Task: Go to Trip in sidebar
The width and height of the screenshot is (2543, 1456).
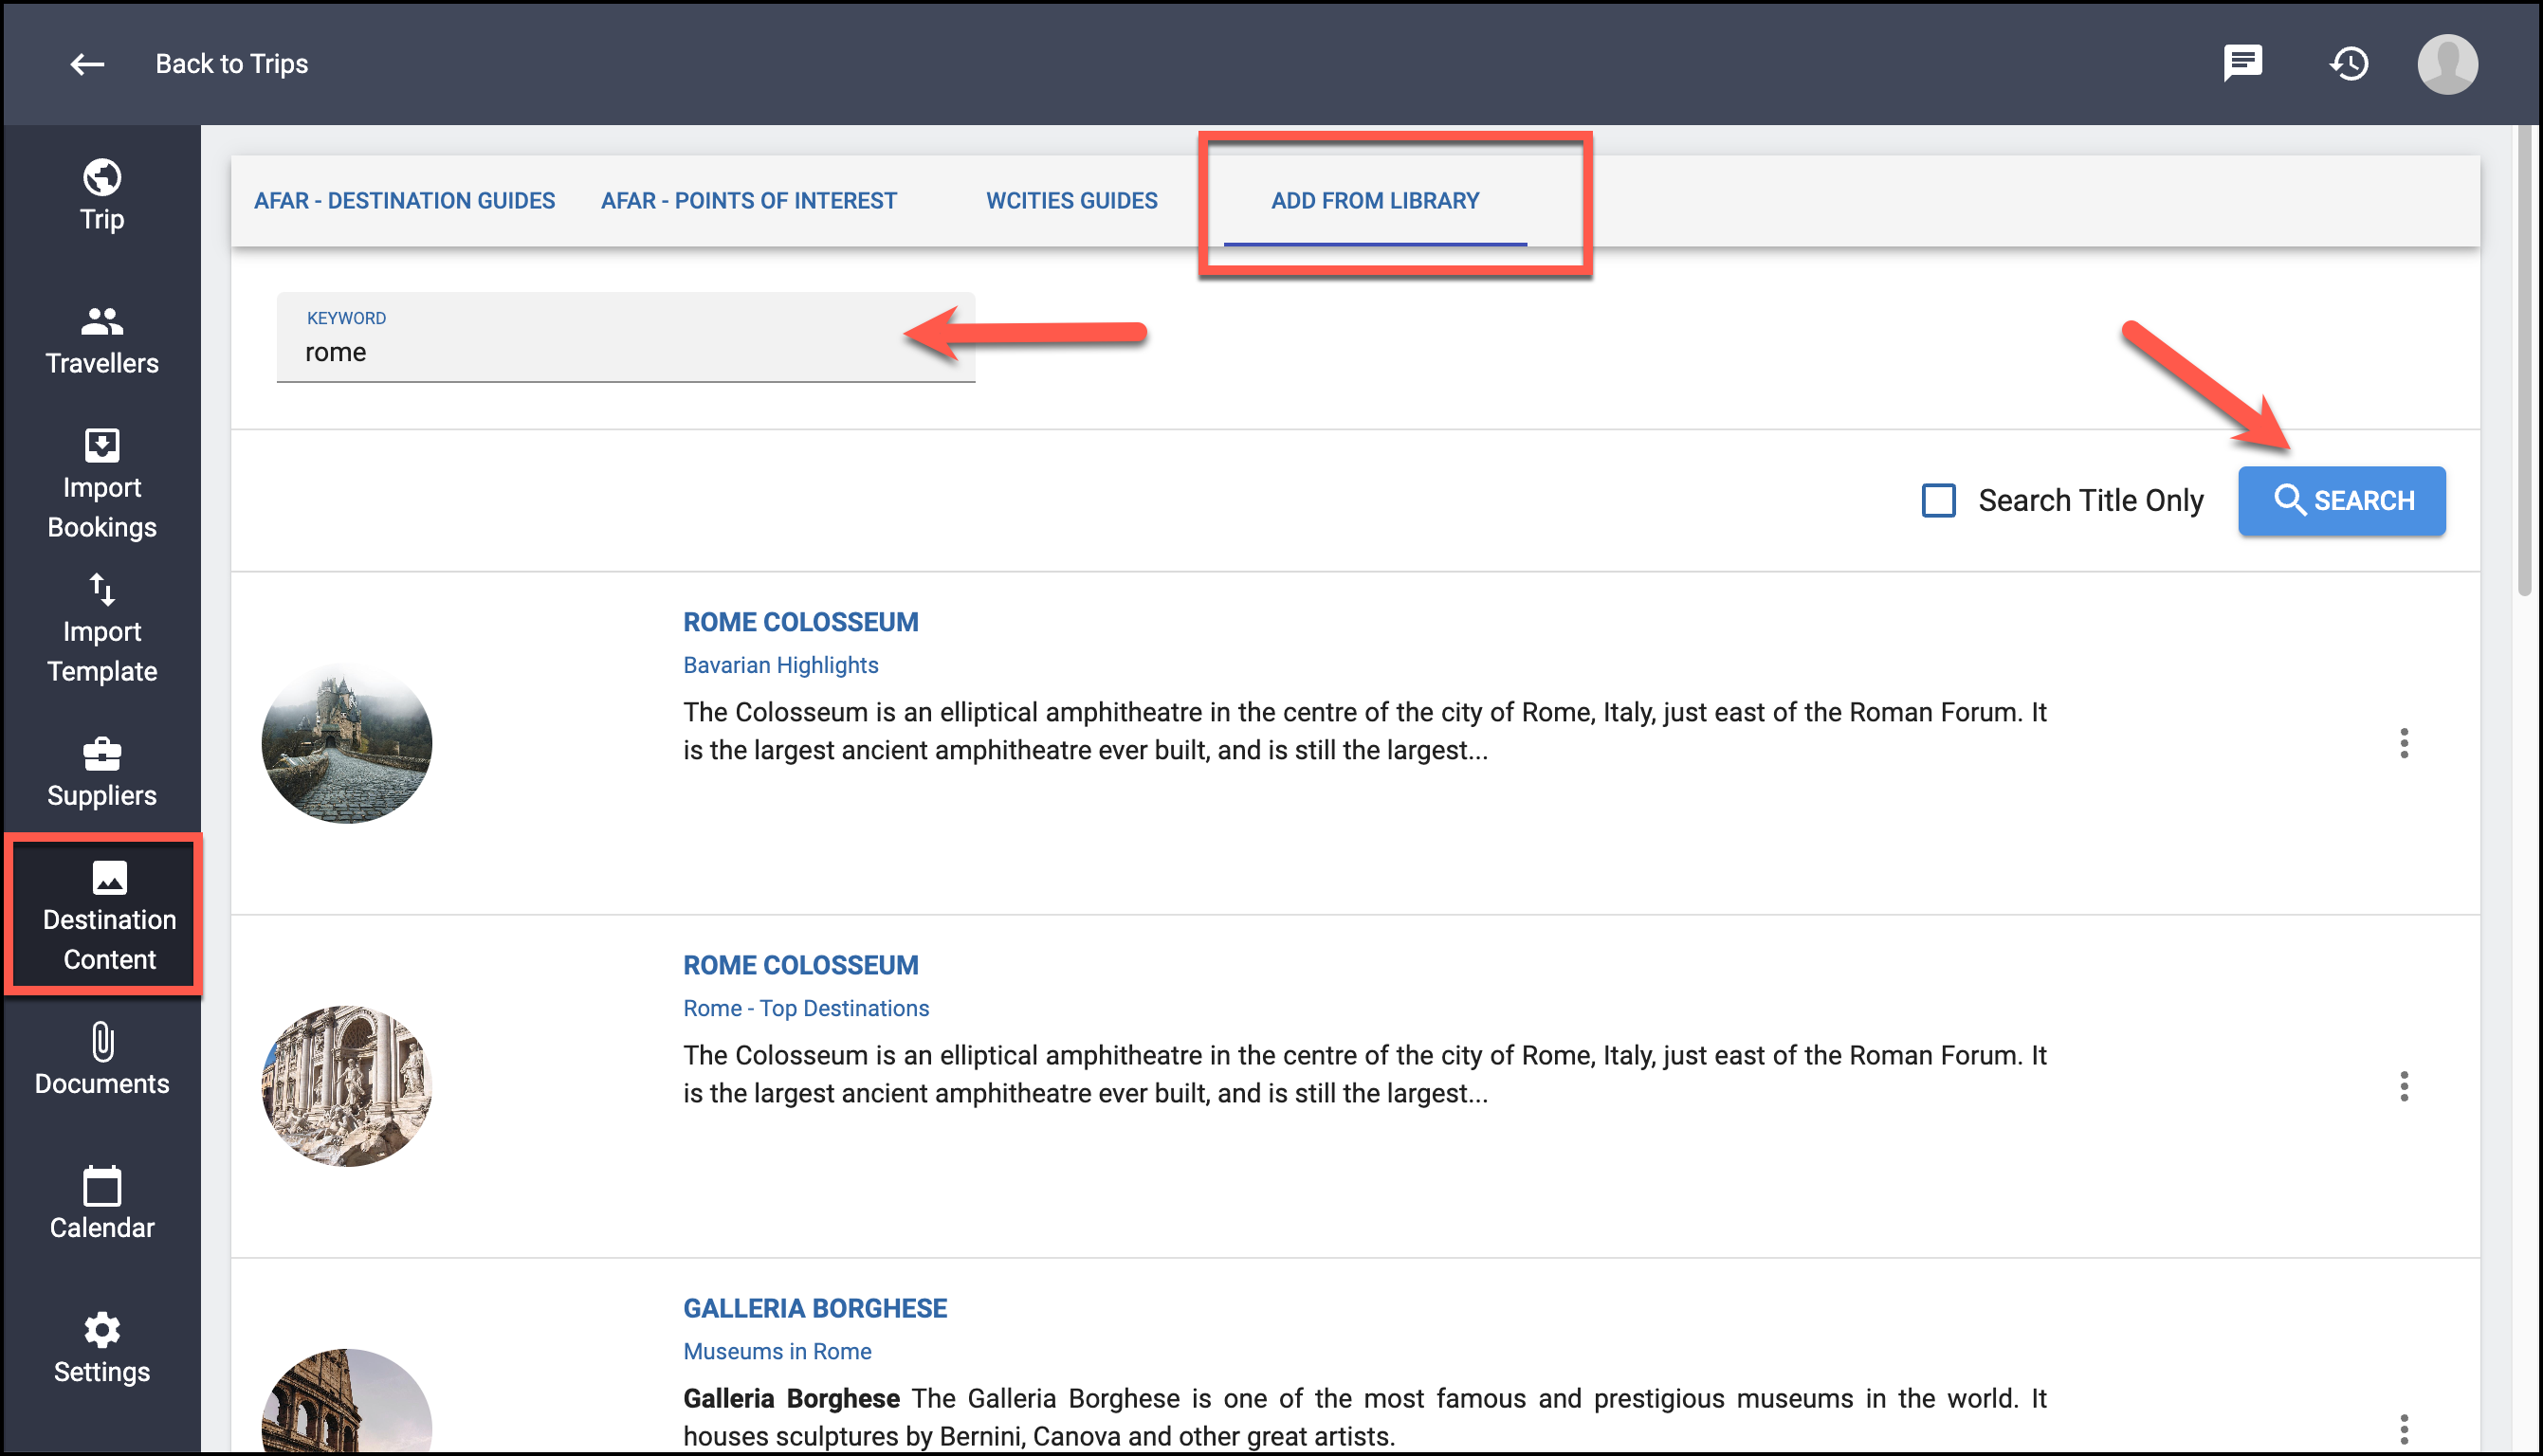Action: (102, 196)
